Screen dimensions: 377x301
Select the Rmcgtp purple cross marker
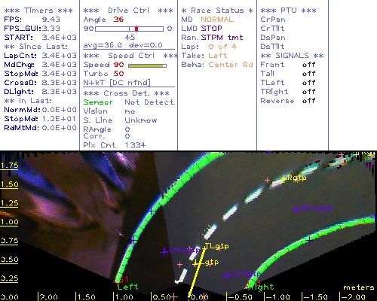297,208
